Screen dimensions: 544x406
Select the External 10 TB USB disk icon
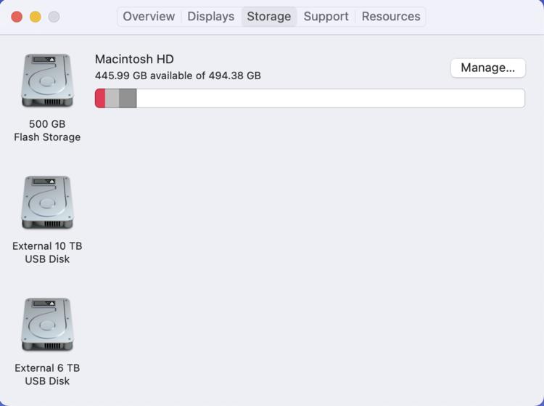pyautogui.click(x=47, y=203)
